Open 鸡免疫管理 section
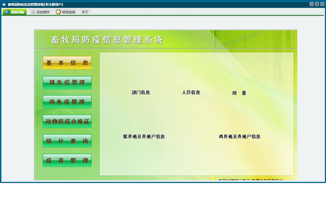This screenshot has width=326, height=212. click(x=67, y=102)
